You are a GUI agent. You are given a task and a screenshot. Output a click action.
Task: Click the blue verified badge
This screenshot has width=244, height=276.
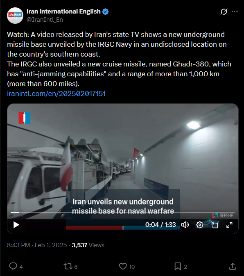105,11
